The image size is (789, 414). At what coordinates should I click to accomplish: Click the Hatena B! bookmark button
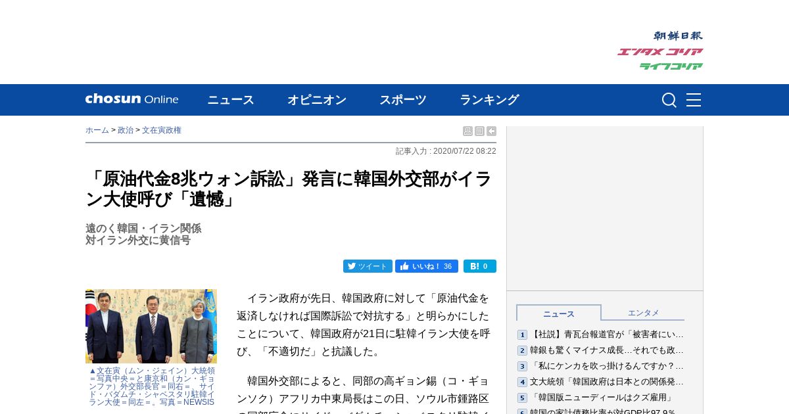tap(480, 266)
